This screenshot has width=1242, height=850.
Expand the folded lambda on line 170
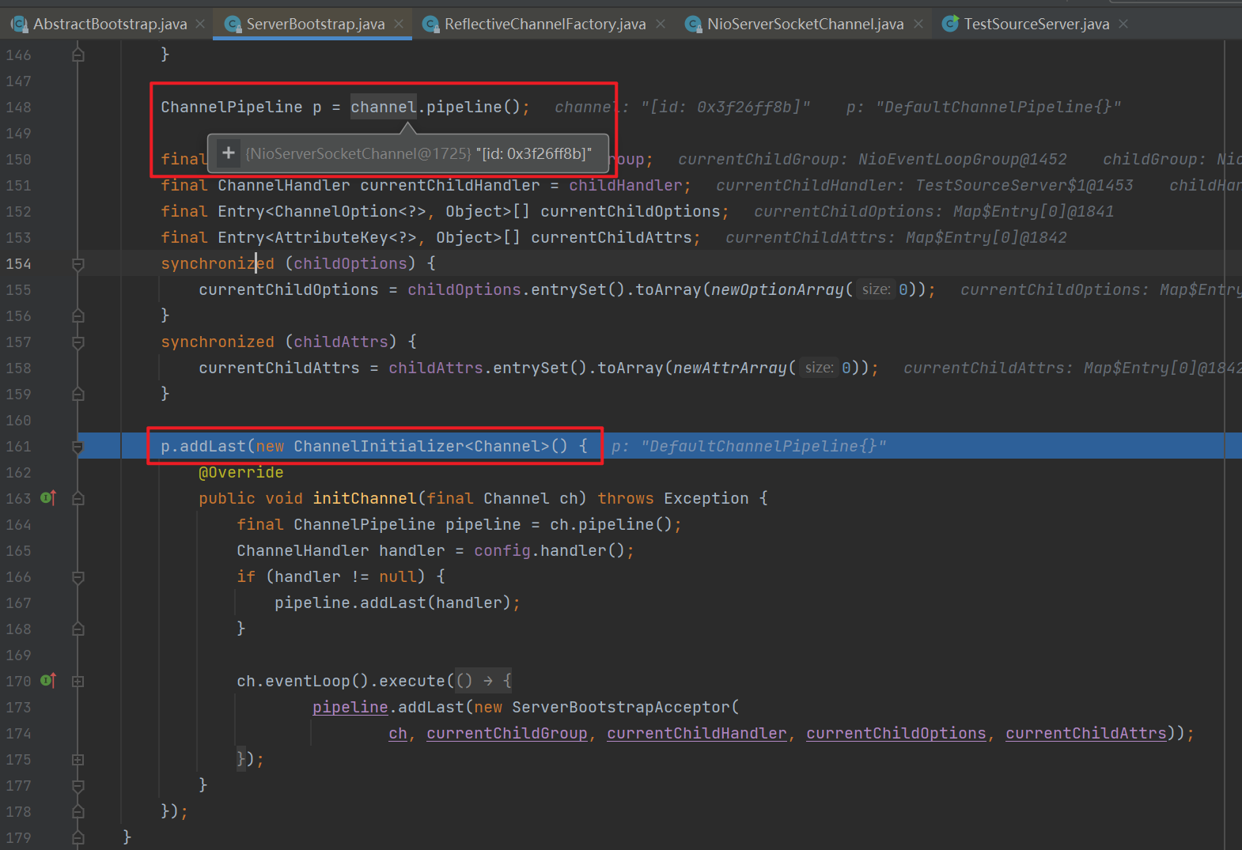(x=78, y=681)
